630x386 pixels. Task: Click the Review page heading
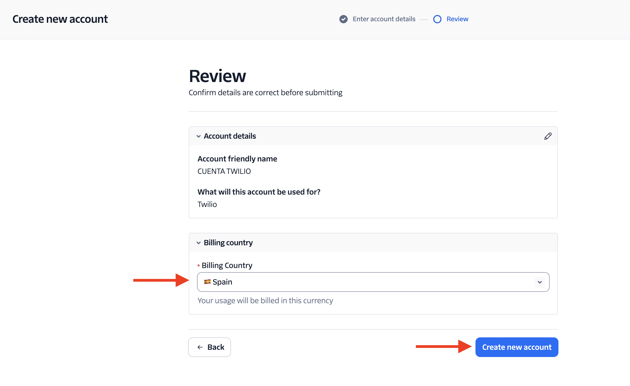[217, 76]
